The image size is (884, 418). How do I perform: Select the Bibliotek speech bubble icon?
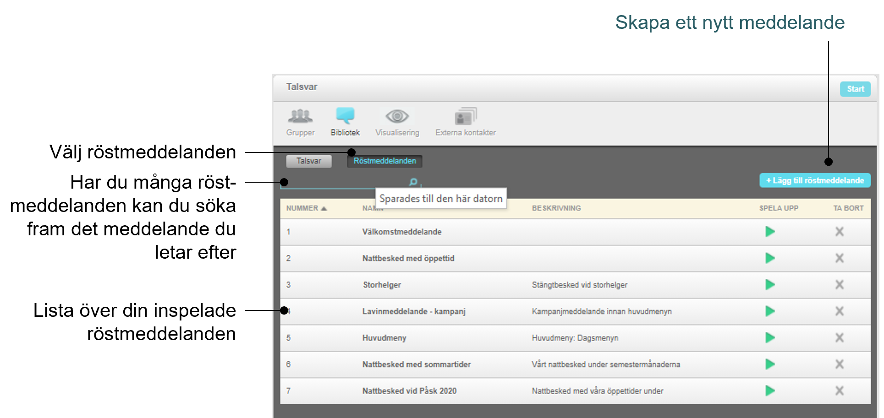coord(345,115)
